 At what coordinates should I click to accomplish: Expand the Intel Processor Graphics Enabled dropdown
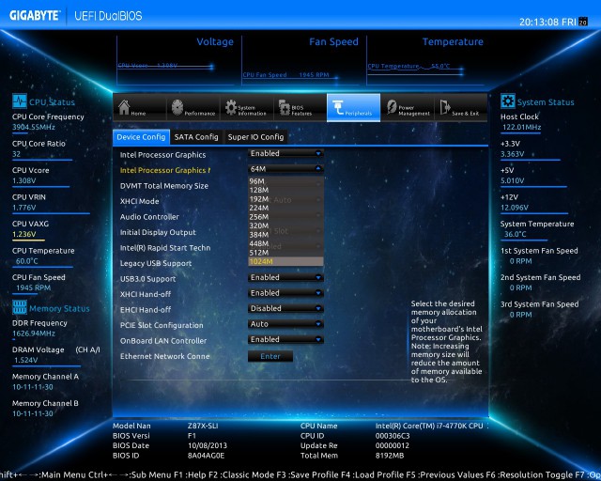pyautogui.click(x=285, y=153)
